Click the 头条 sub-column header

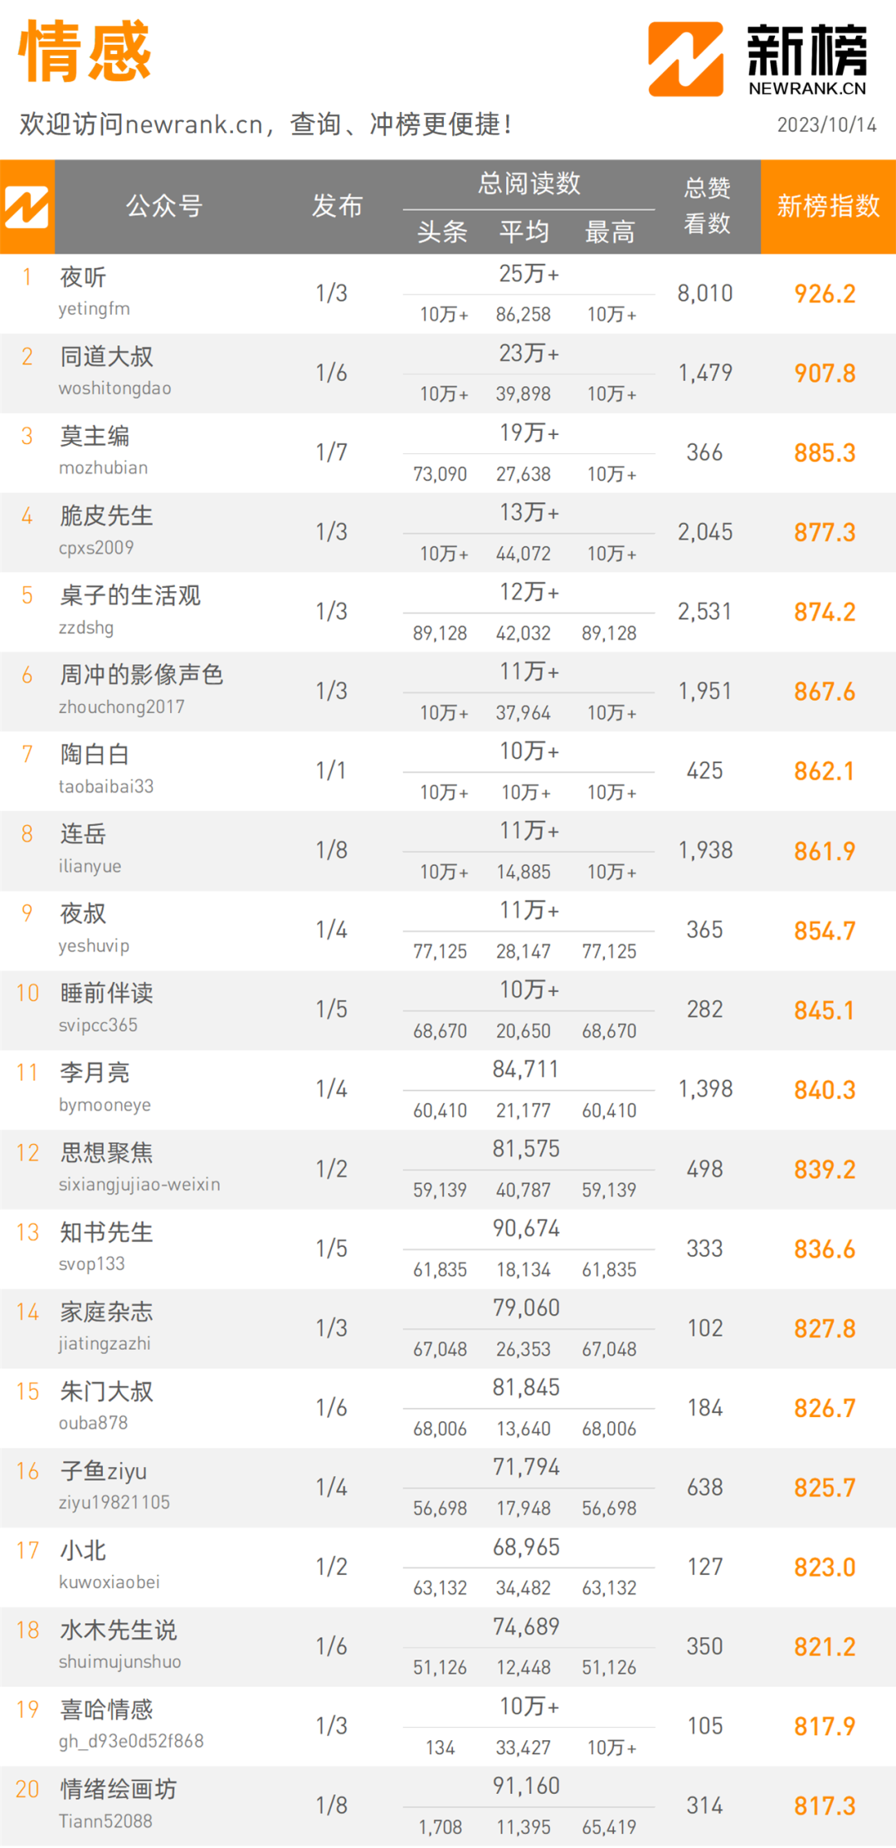(441, 232)
